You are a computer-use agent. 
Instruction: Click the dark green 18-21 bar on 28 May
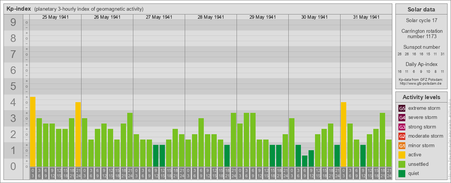pyautogui.click(x=227, y=156)
